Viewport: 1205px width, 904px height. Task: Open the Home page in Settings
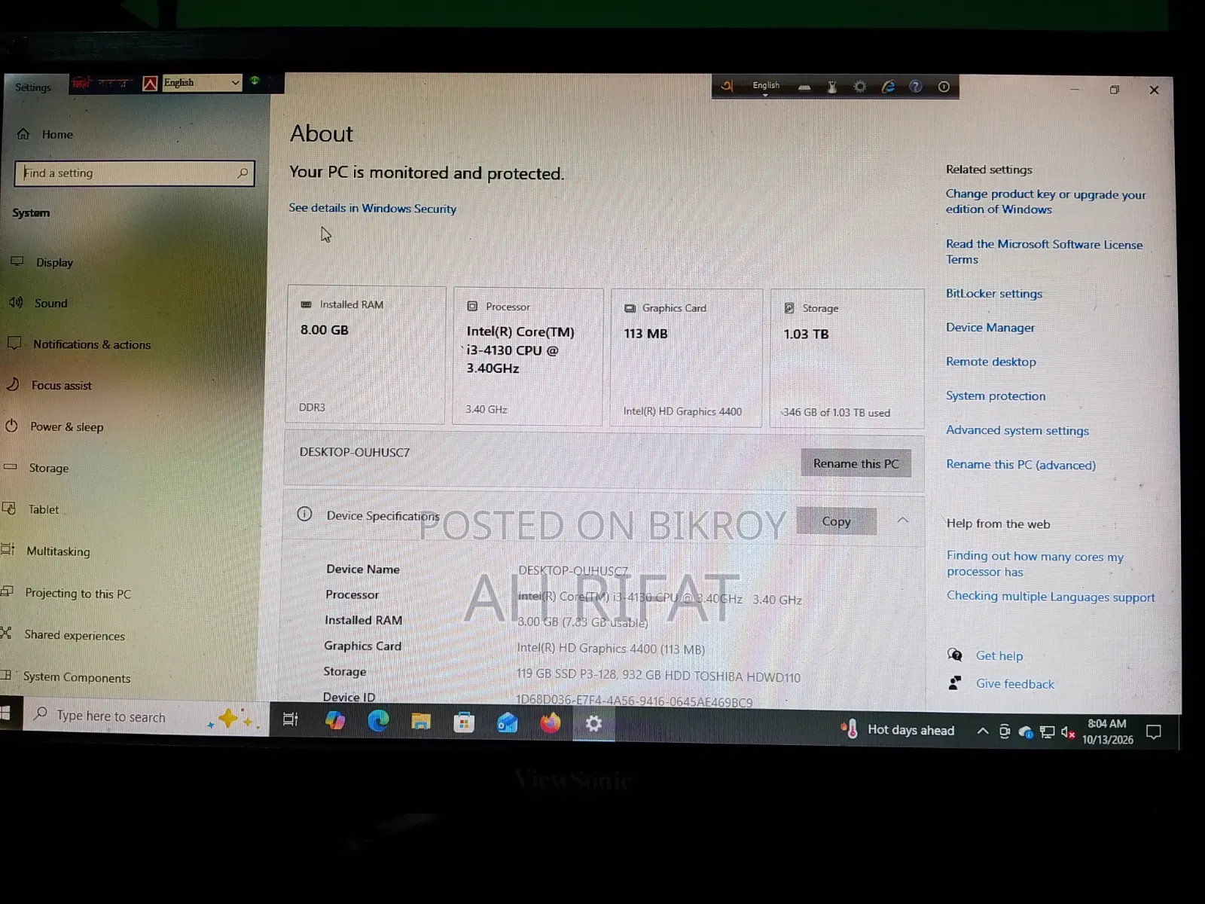click(x=45, y=134)
